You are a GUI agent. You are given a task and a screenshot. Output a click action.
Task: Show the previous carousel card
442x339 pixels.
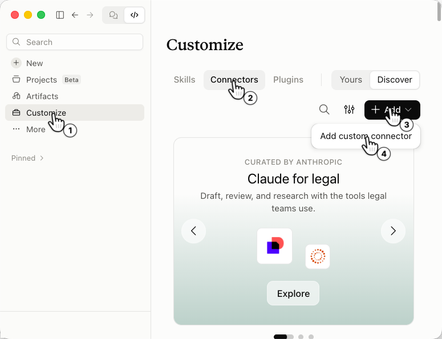pyautogui.click(x=194, y=231)
